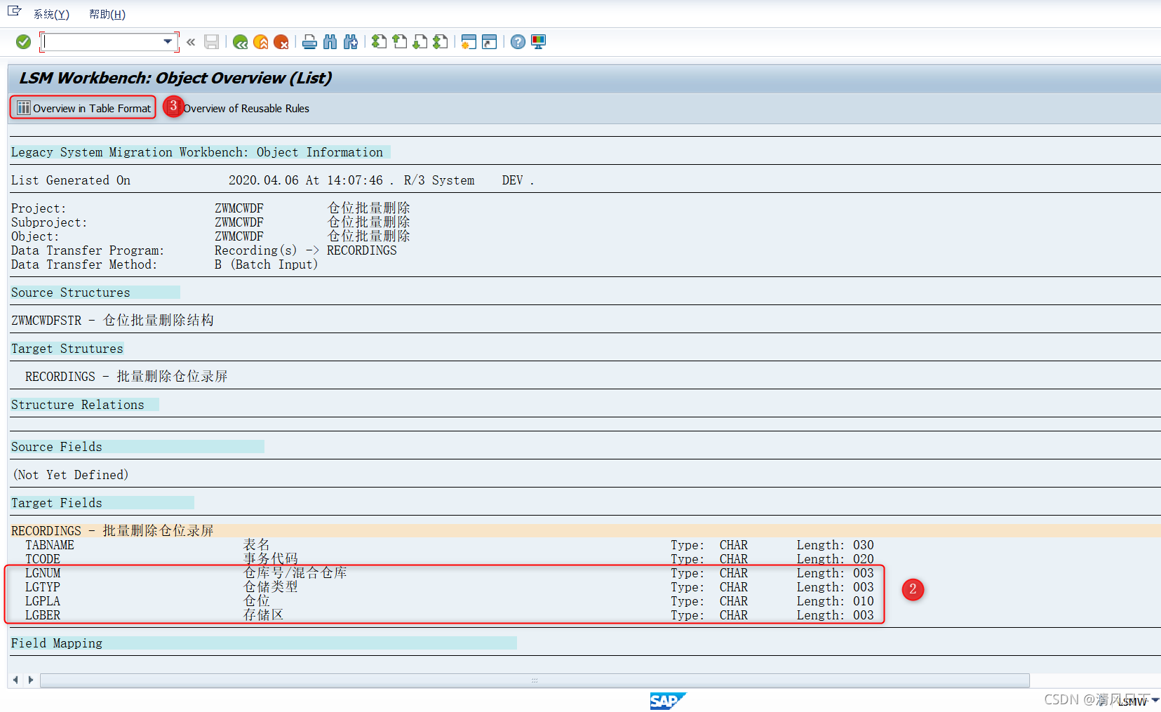Click the B (Batch Input) method text
1161x712 pixels.
click(267, 264)
